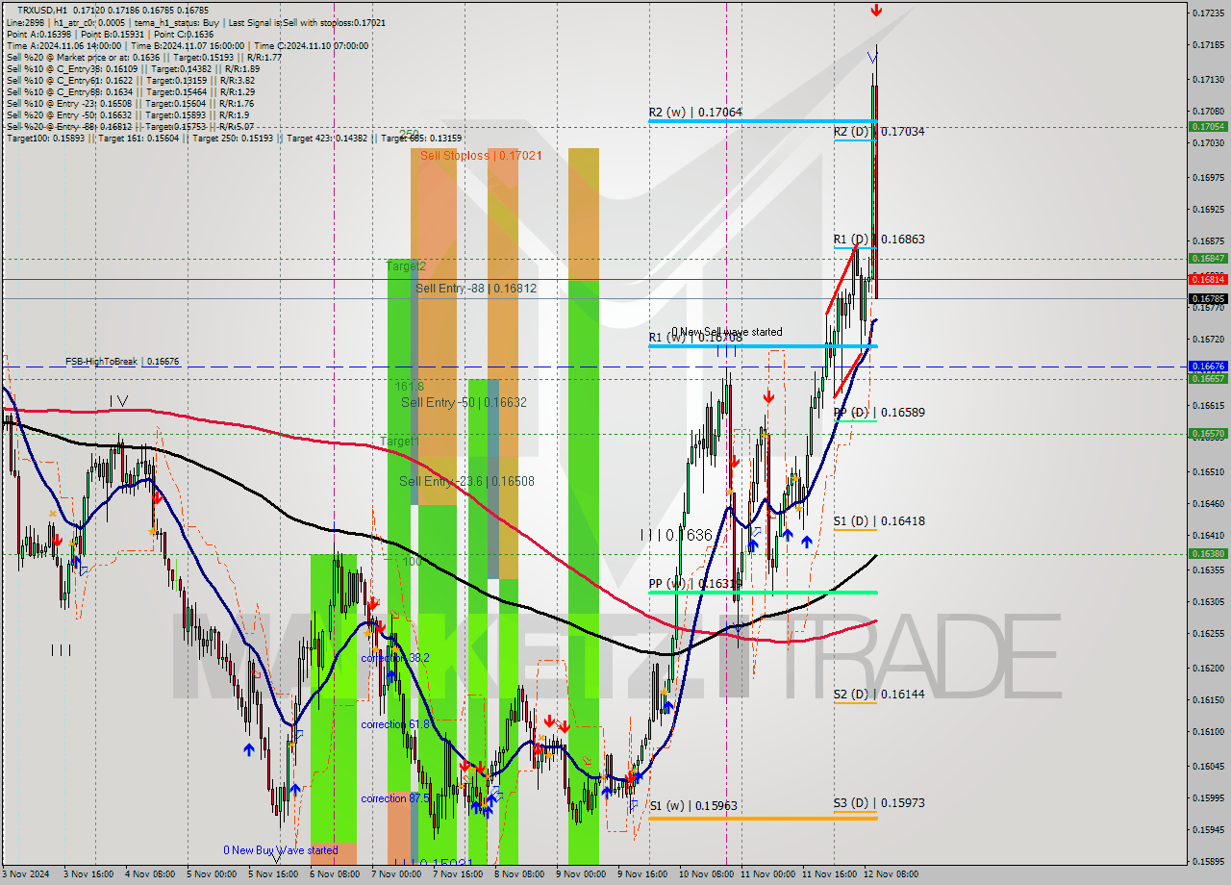The width and height of the screenshot is (1231, 885).
Task: Click the '10 Nov 08:00' time axis label
Action: [706, 874]
